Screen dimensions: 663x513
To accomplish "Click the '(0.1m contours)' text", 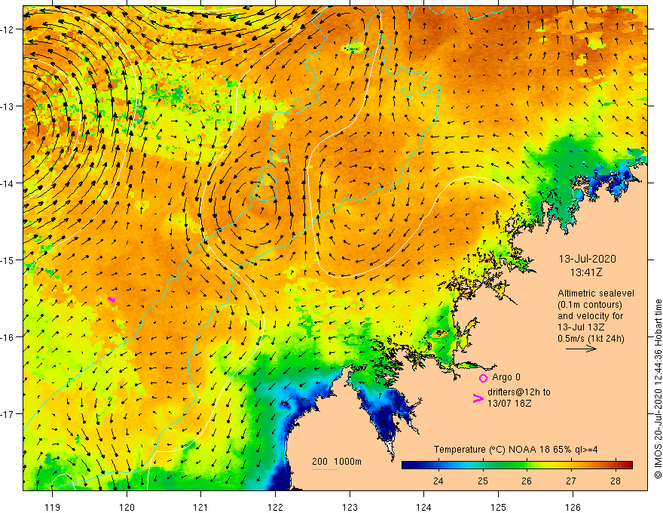I will (x=589, y=305).
